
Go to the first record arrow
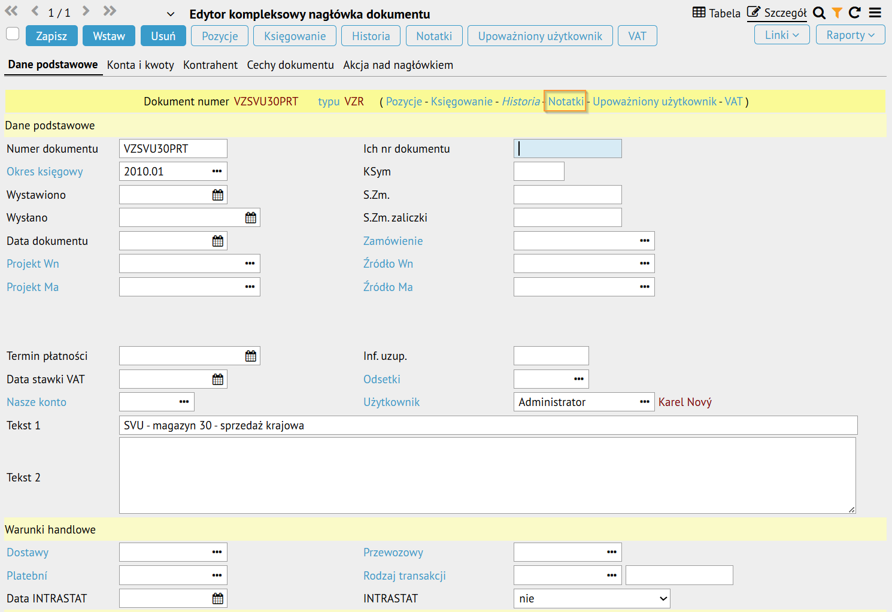point(11,11)
